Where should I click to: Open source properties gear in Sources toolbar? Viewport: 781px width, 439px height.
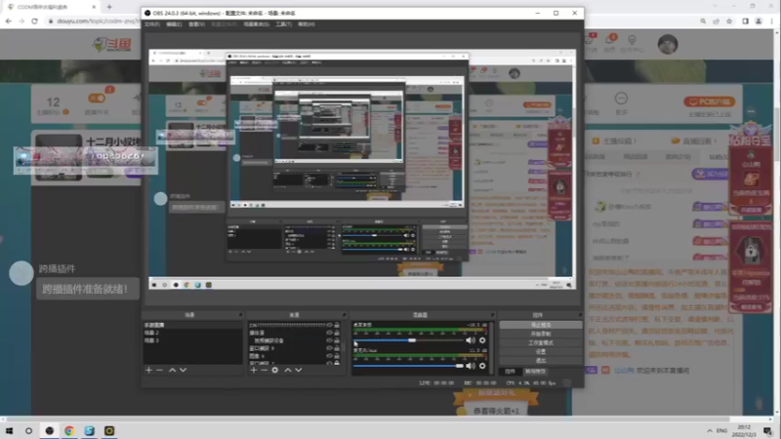pos(275,370)
